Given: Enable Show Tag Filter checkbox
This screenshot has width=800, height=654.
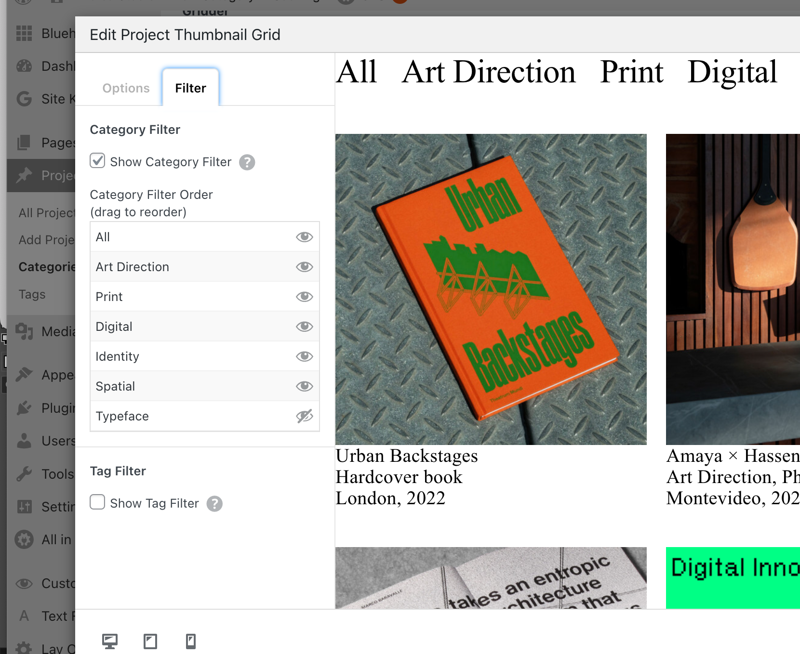Looking at the screenshot, I should pyautogui.click(x=98, y=502).
